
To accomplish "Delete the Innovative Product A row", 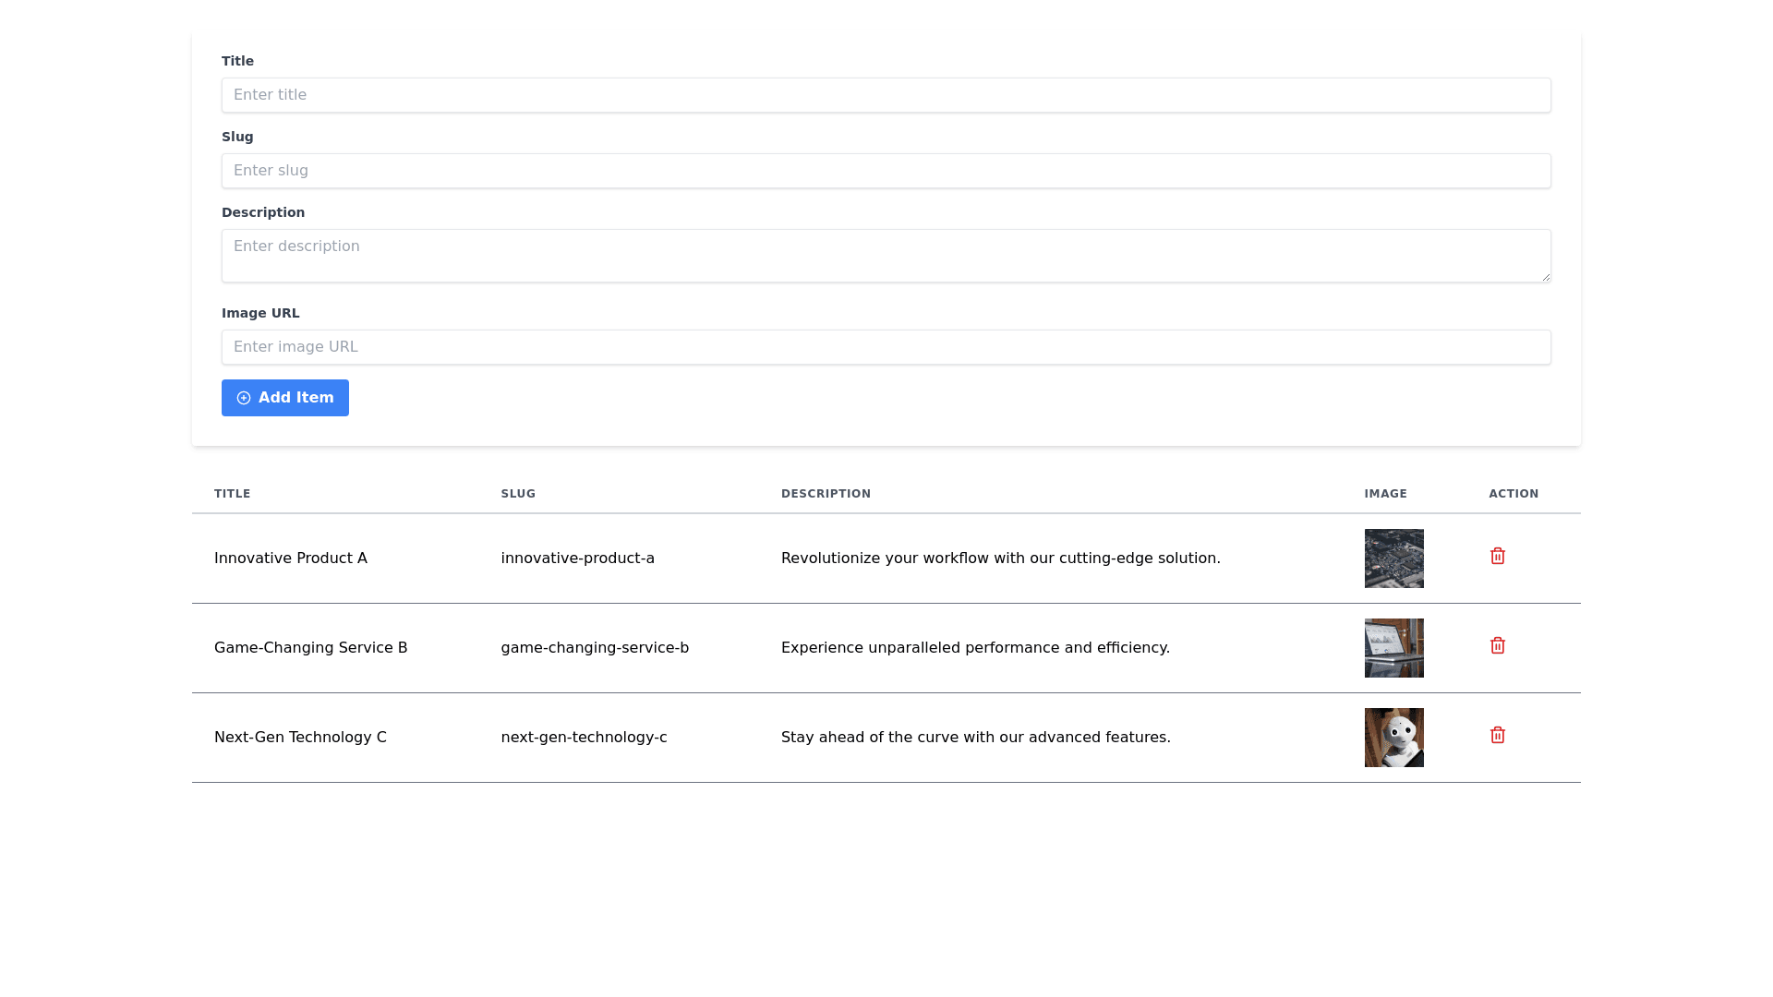I will pyautogui.click(x=1498, y=556).
